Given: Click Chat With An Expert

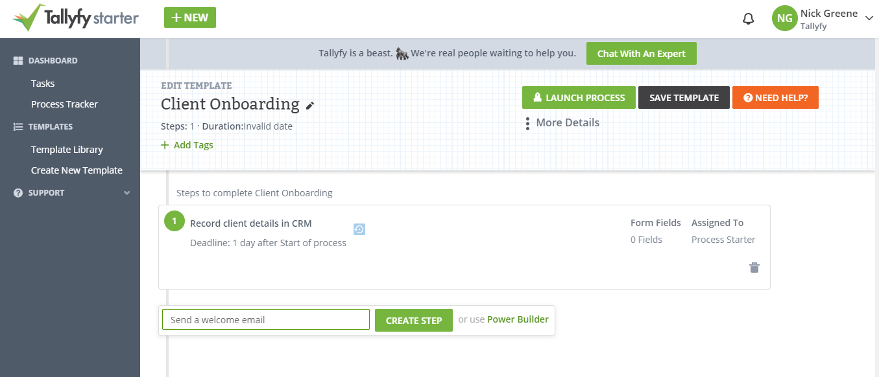Looking at the screenshot, I should click(641, 53).
